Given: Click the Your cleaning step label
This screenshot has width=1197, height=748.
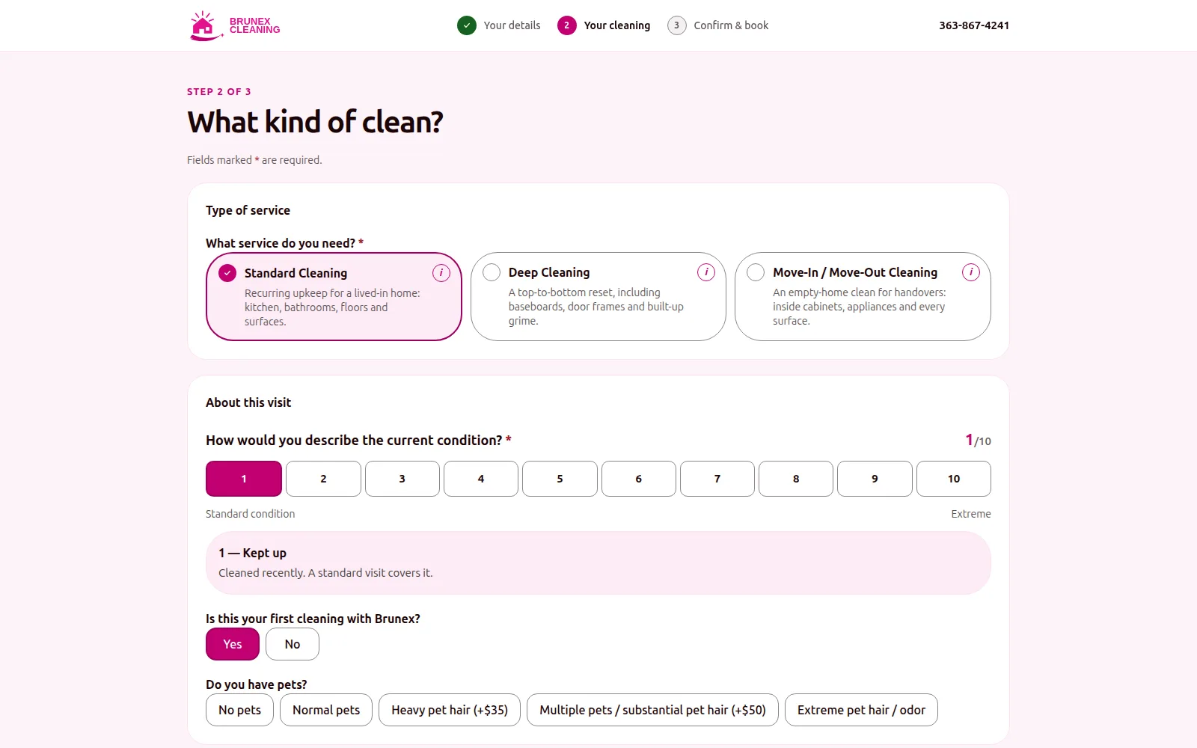Looking at the screenshot, I should click(617, 25).
